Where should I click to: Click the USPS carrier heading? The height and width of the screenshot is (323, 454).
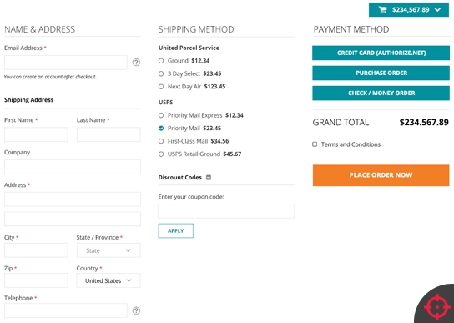point(165,103)
